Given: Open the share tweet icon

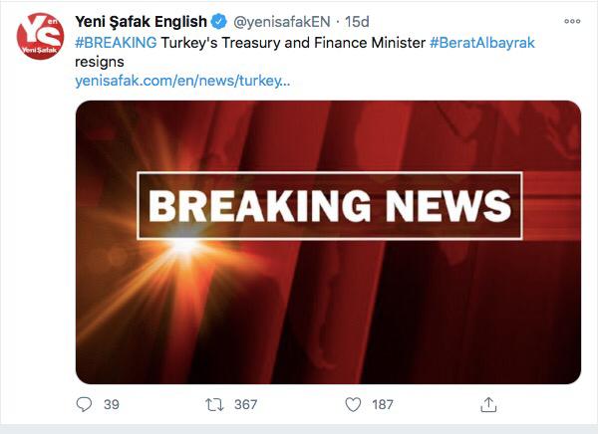Looking at the screenshot, I should click(488, 404).
